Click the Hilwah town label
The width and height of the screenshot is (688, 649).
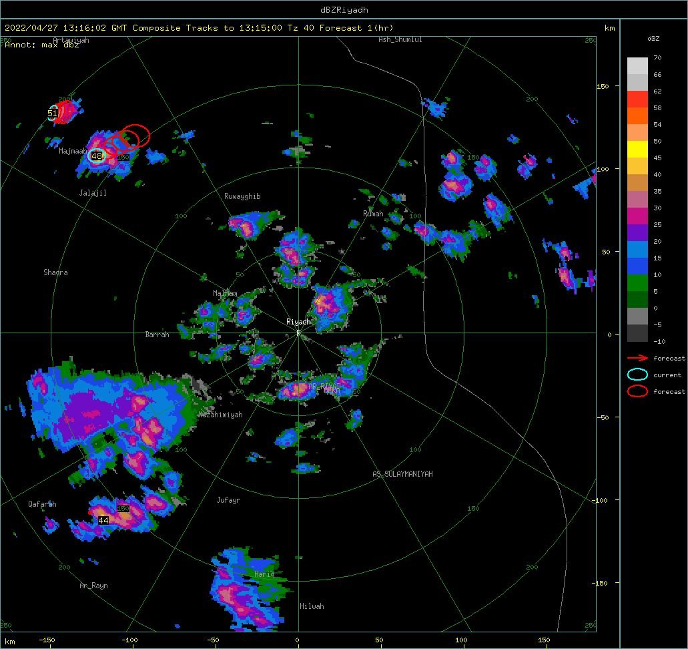pyautogui.click(x=312, y=606)
